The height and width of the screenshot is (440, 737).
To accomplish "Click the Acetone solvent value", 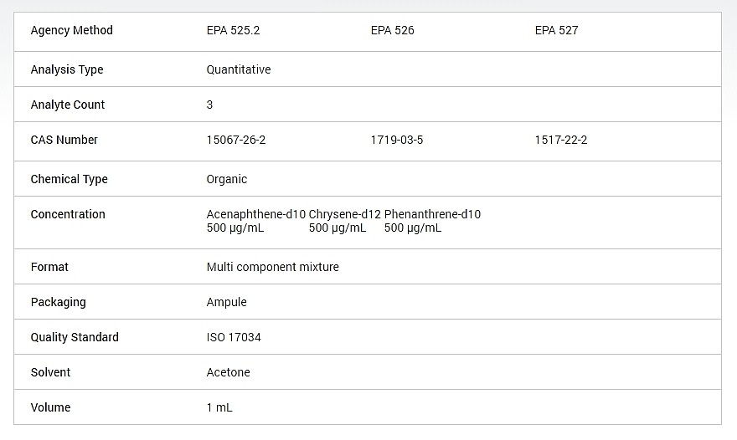I will coord(229,373).
